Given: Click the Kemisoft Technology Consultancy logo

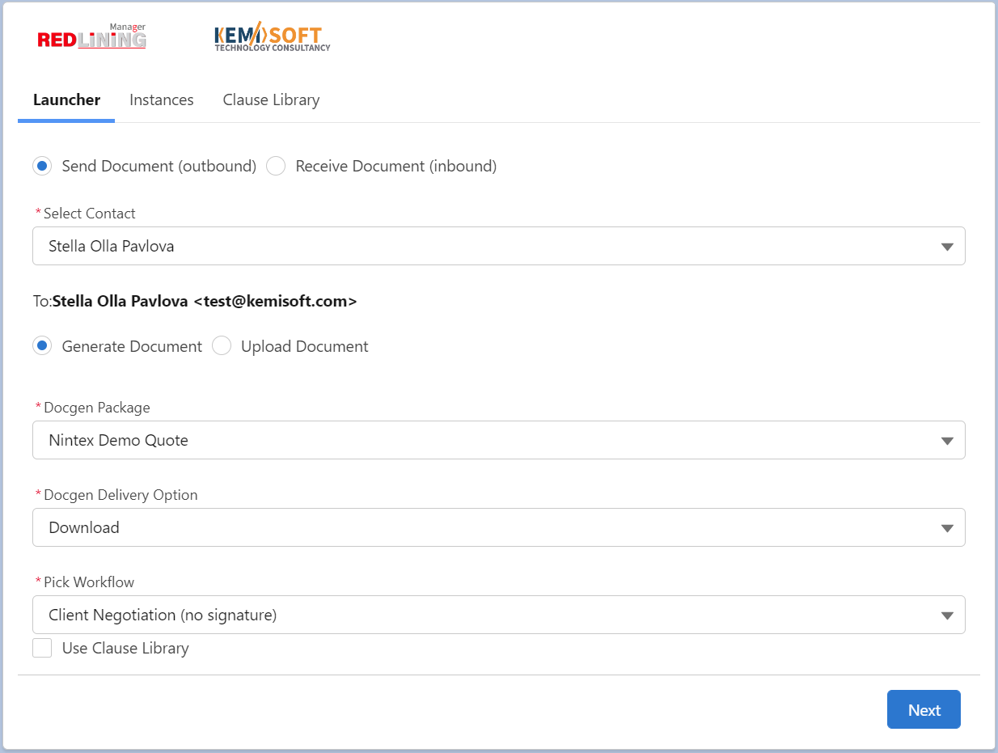Looking at the screenshot, I should (x=272, y=38).
